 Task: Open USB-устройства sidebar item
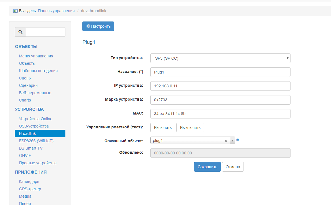[34, 126]
